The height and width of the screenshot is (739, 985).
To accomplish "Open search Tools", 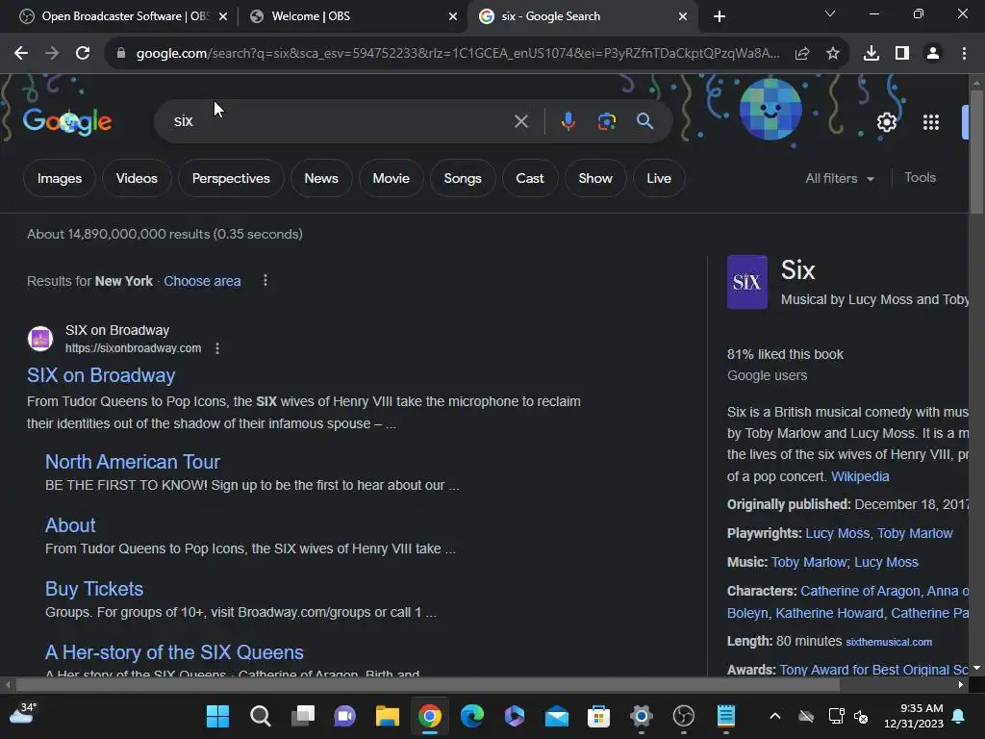I will pyautogui.click(x=920, y=178).
